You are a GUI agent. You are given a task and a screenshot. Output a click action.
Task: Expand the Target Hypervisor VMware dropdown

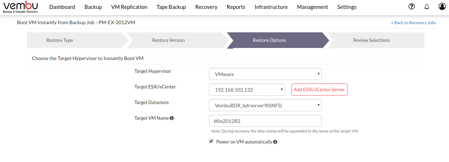pyautogui.click(x=265, y=74)
